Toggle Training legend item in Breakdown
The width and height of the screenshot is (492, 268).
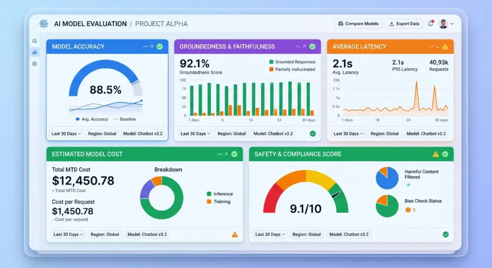click(x=219, y=201)
